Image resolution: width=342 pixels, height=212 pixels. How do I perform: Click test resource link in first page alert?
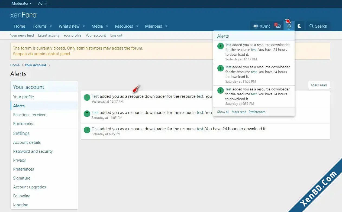tap(200, 96)
